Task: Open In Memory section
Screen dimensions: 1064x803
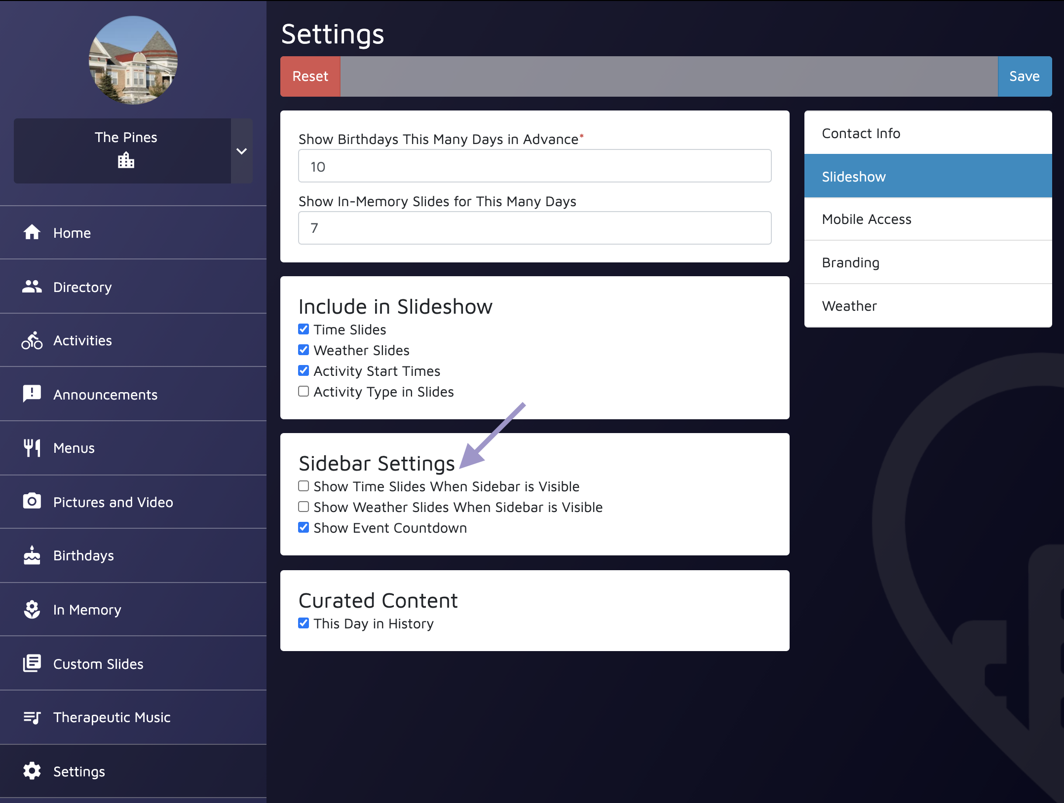Action: pos(133,610)
